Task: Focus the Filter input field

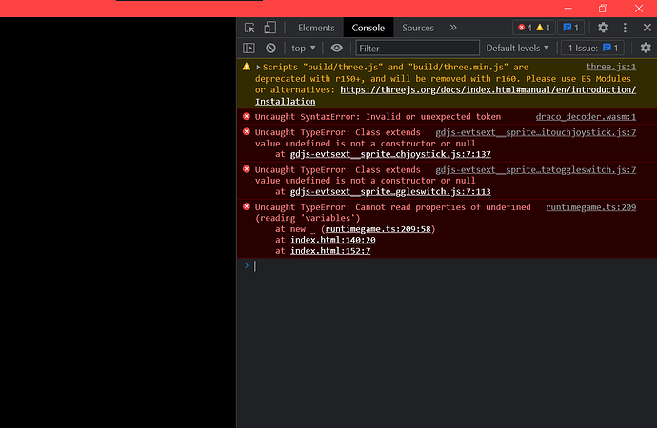Action: point(417,49)
